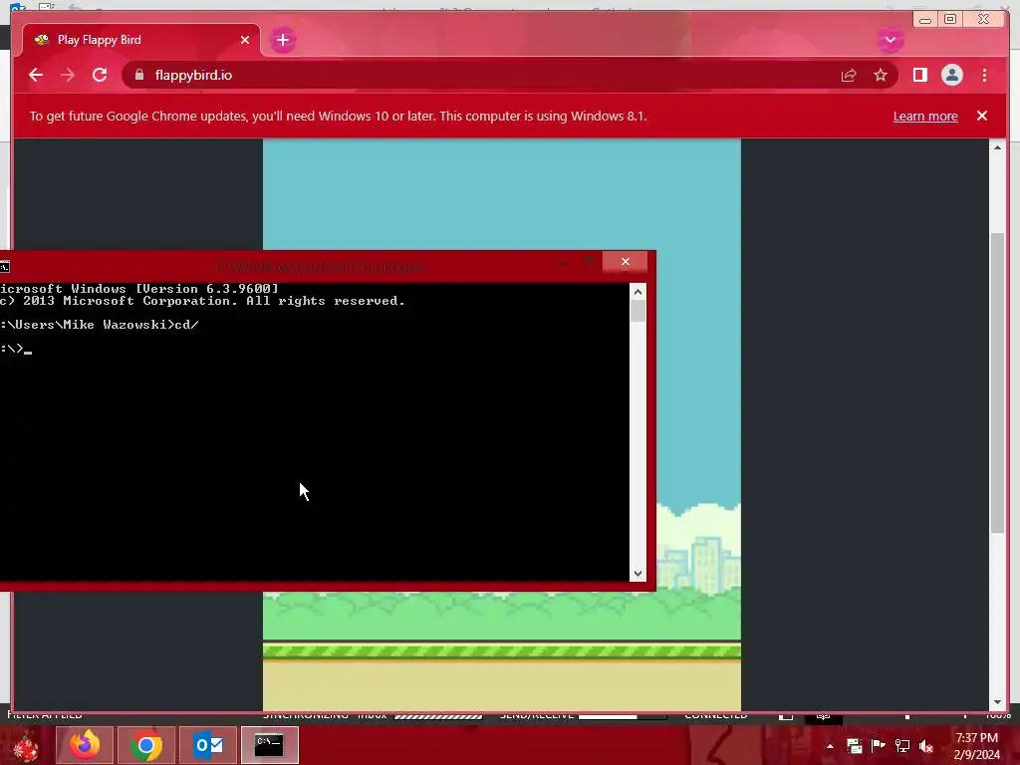Click command prompt scrollbar thumb

click(x=637, y=311)
